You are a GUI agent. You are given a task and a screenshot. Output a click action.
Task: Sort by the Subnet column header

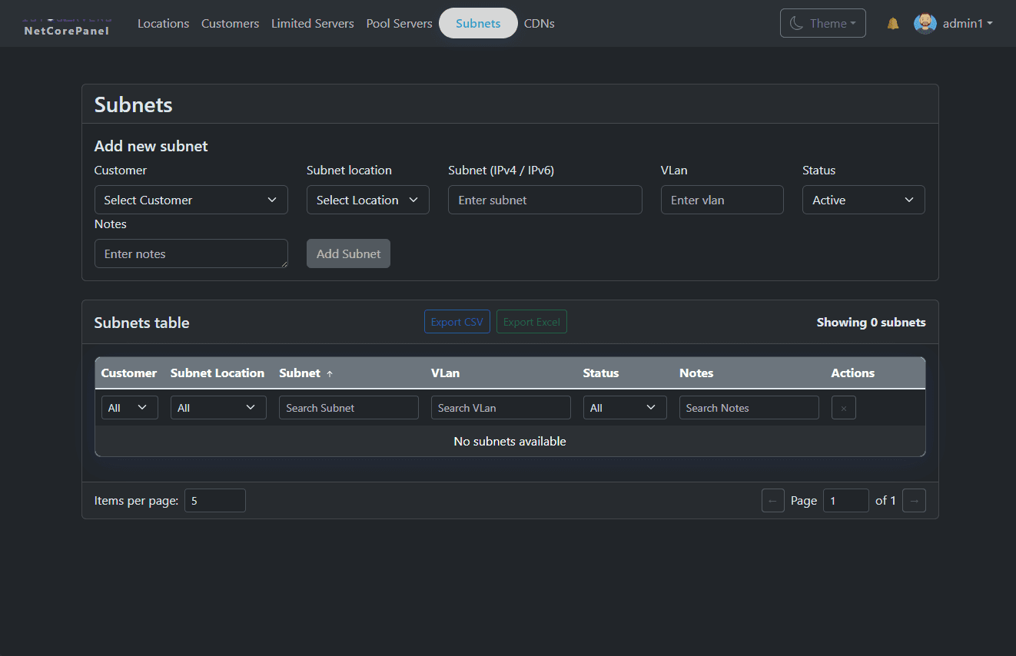[x=306, y=373]
